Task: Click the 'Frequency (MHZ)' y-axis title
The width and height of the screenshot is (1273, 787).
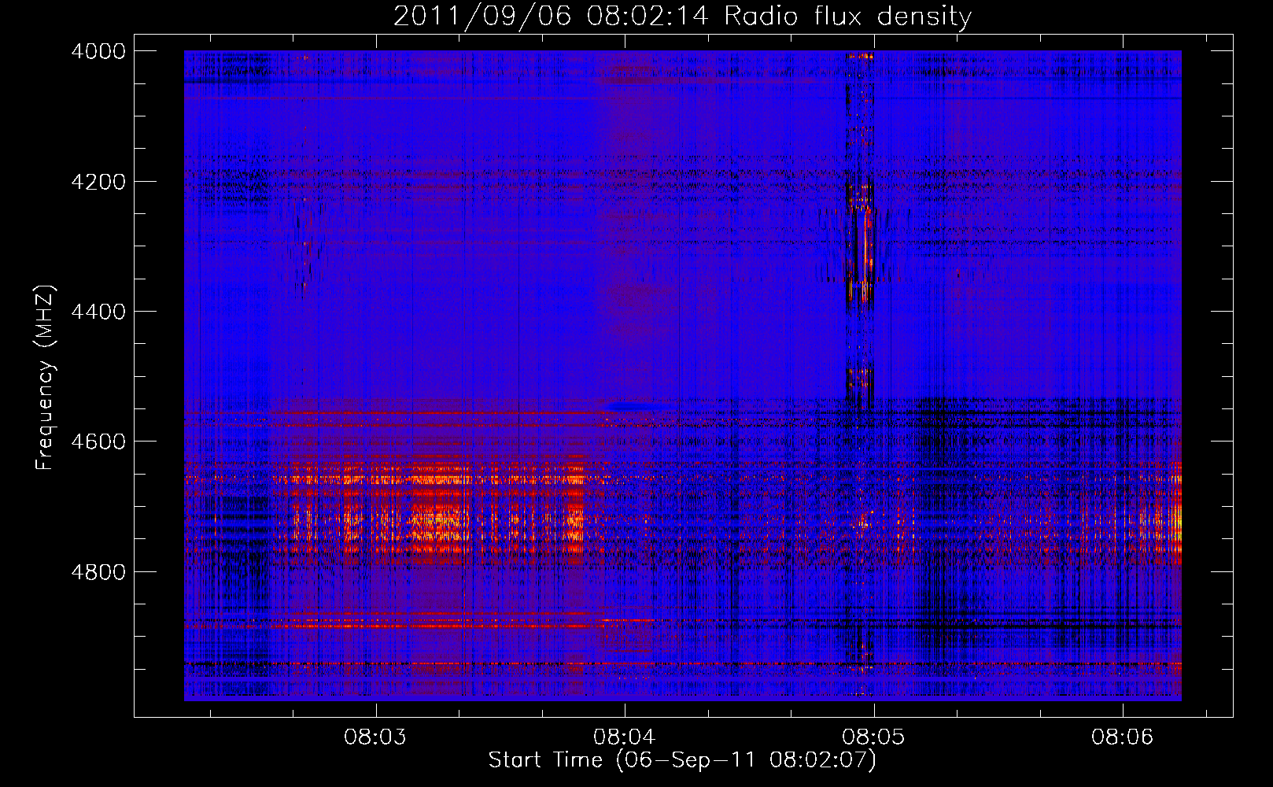Action: (x=46, y=378)
